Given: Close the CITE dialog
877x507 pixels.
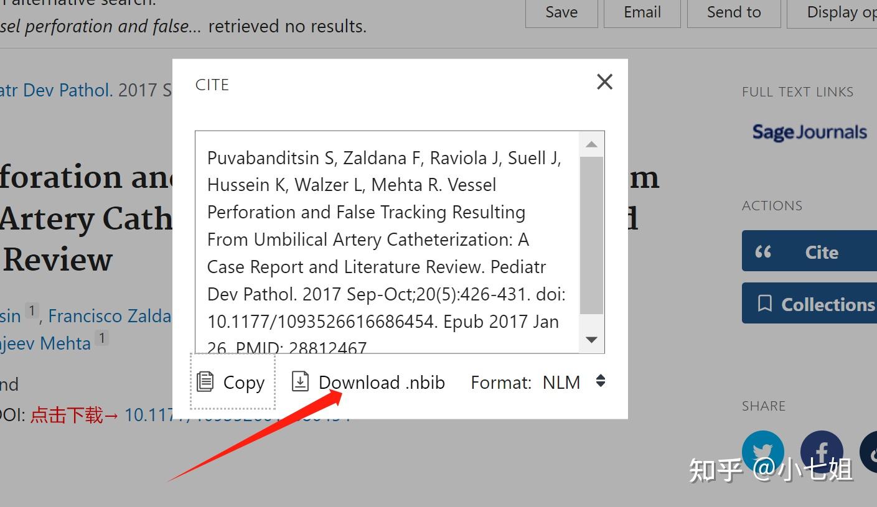Looking at the screenshot, I should pyautogui.click(x=603, y=81).
